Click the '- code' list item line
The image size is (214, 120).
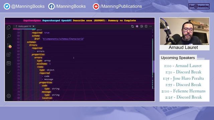(x=45, y=76)
